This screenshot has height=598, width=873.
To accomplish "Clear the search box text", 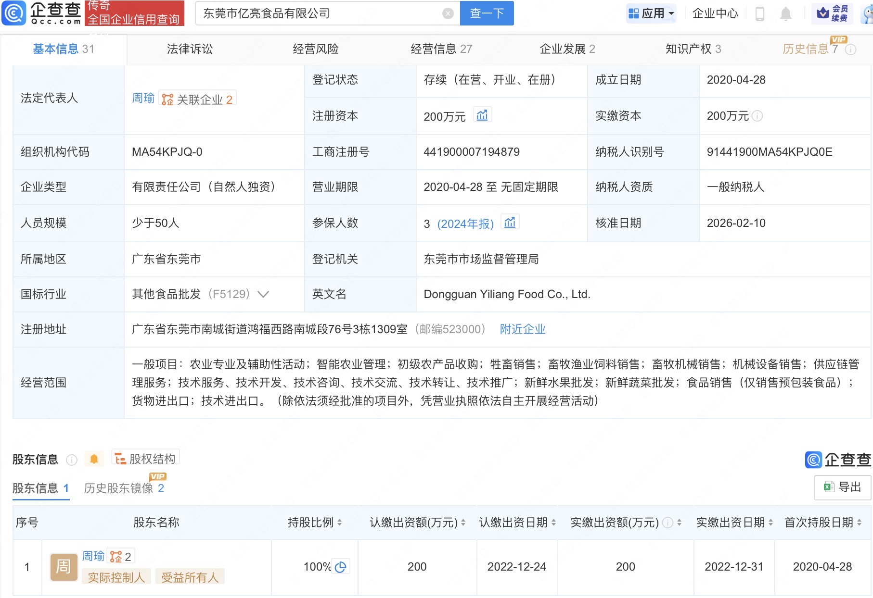I will pos(448,13).
